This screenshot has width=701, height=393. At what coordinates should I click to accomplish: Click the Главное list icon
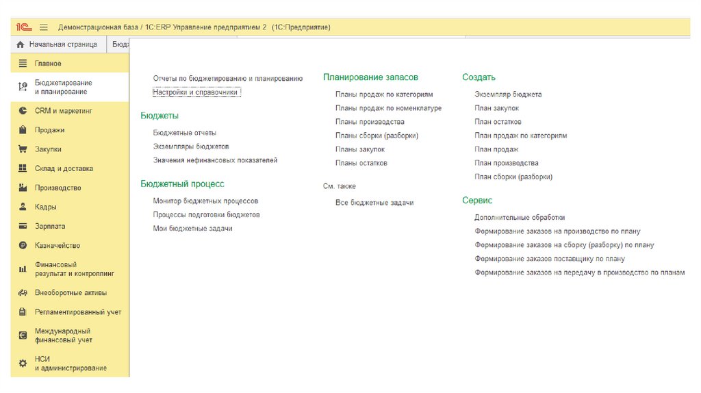tap(23, 64)
